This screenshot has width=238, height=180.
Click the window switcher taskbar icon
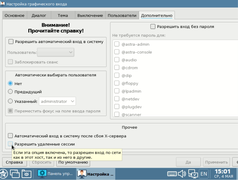pyautogui.click(x=15, y=174)
